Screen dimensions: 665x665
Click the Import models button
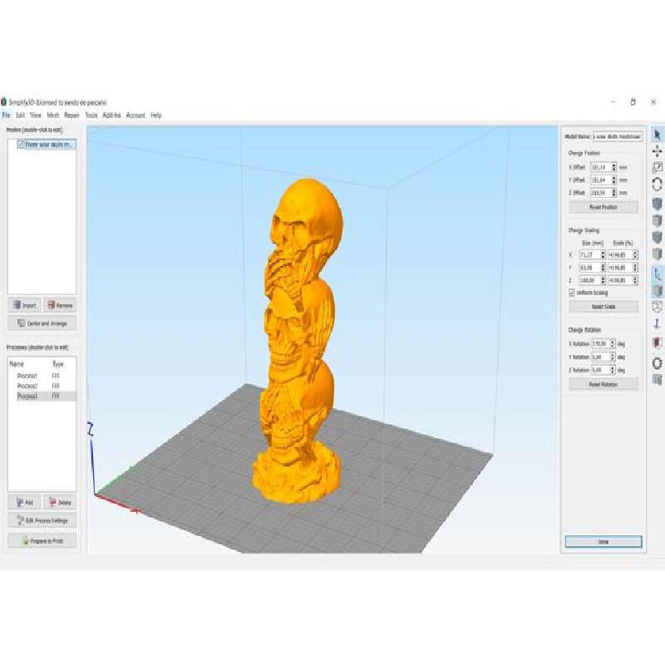[x=24, y=306]
